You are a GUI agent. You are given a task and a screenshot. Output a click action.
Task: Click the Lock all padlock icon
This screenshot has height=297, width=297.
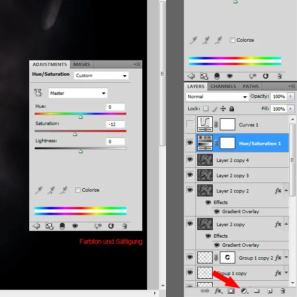point(231,109)
